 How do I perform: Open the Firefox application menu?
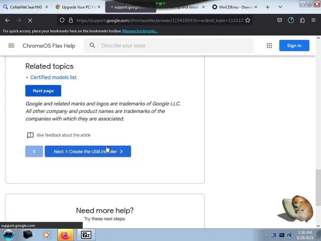(313, 20)
